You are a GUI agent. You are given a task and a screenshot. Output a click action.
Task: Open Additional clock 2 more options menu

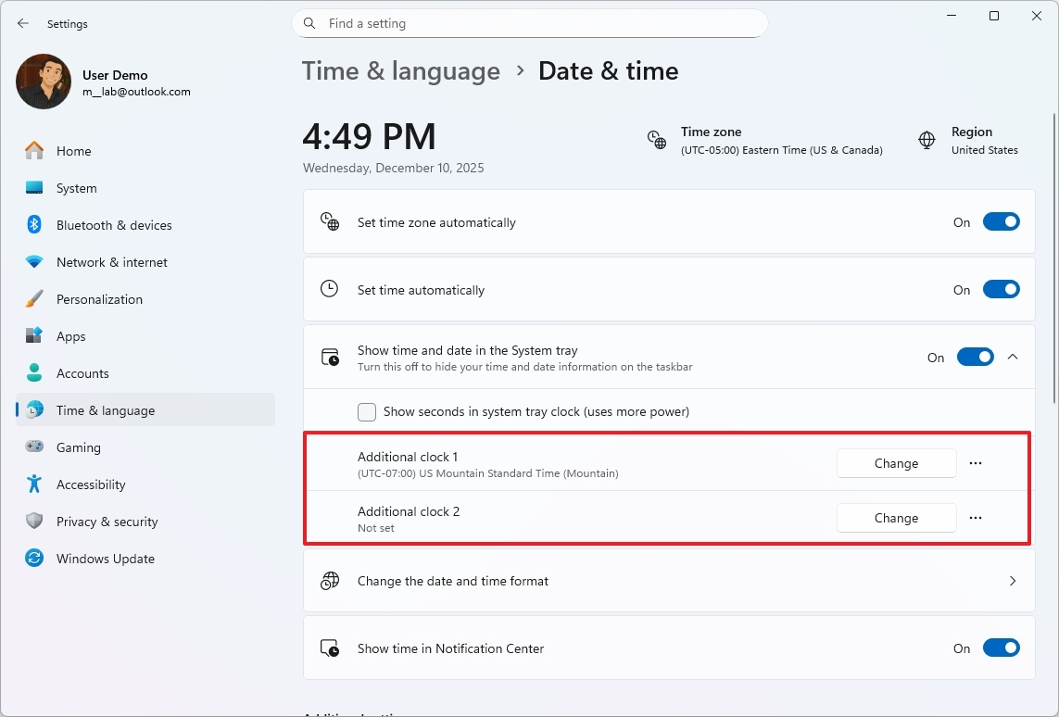coord(976,517)
